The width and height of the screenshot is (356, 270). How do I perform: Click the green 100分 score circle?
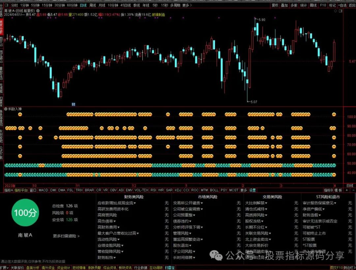point(25,212)
